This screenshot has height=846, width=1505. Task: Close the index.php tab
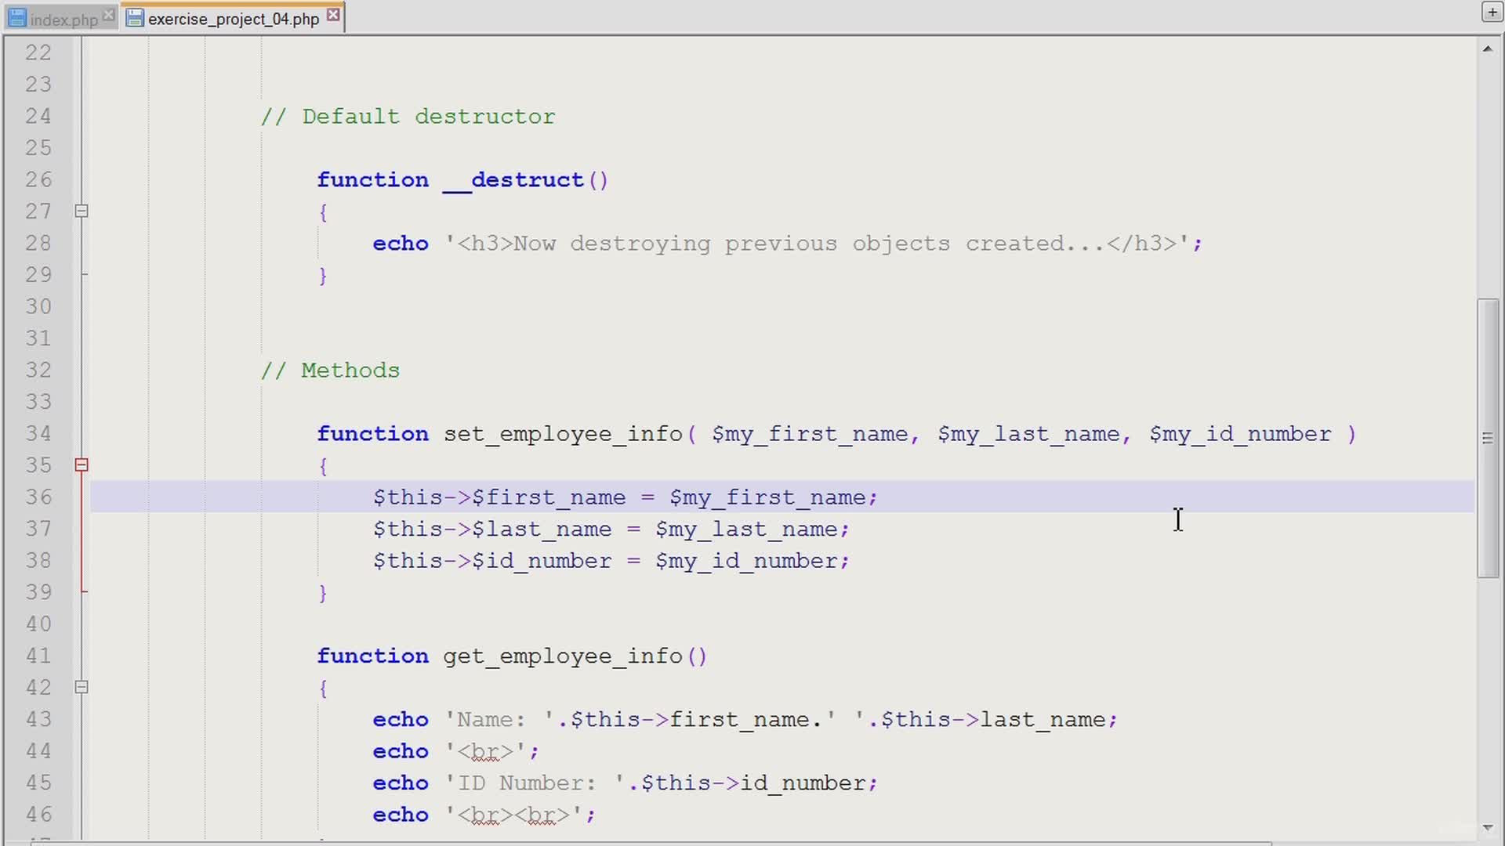[x=108, y=15]
